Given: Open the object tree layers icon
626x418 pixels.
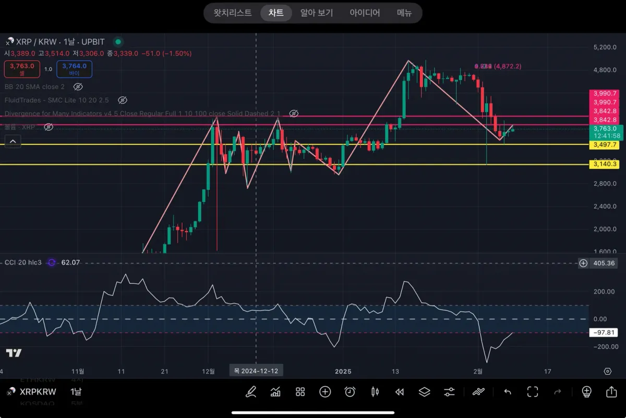Looking at the screenshot, I should pos(424,391).
